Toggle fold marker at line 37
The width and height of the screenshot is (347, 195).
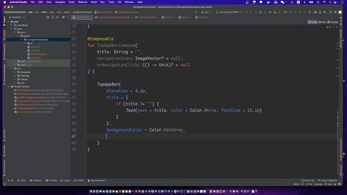click(86, 71)
